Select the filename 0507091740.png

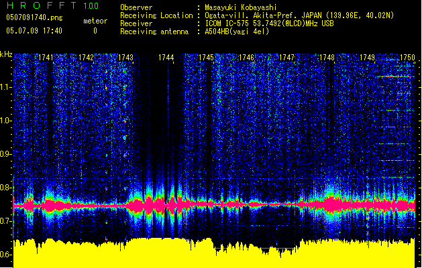[x=34, y=18]
